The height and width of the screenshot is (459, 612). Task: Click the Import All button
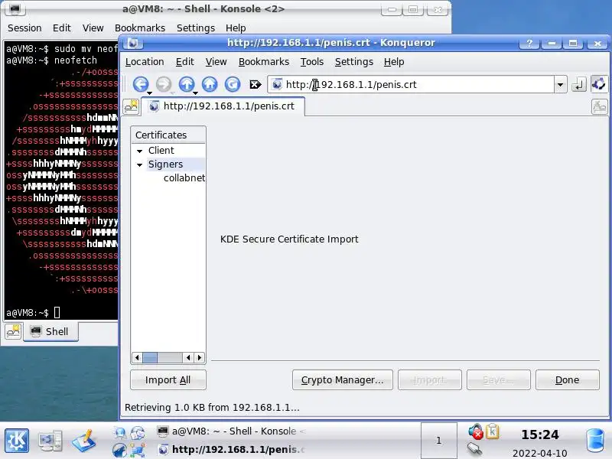[168, 379]
